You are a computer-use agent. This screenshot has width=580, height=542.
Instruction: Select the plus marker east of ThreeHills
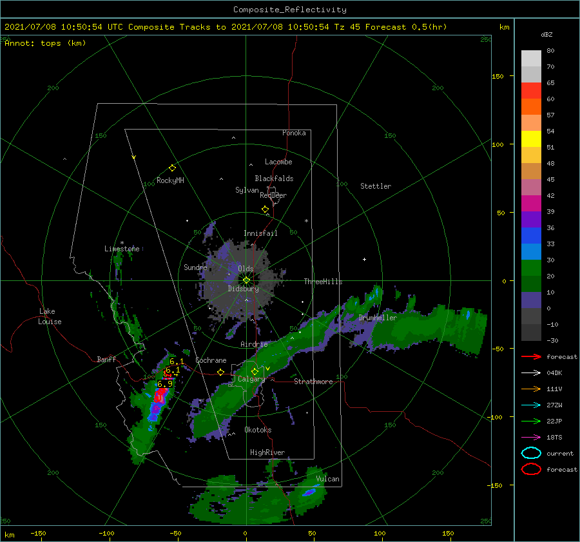click(x=364, y=259)
